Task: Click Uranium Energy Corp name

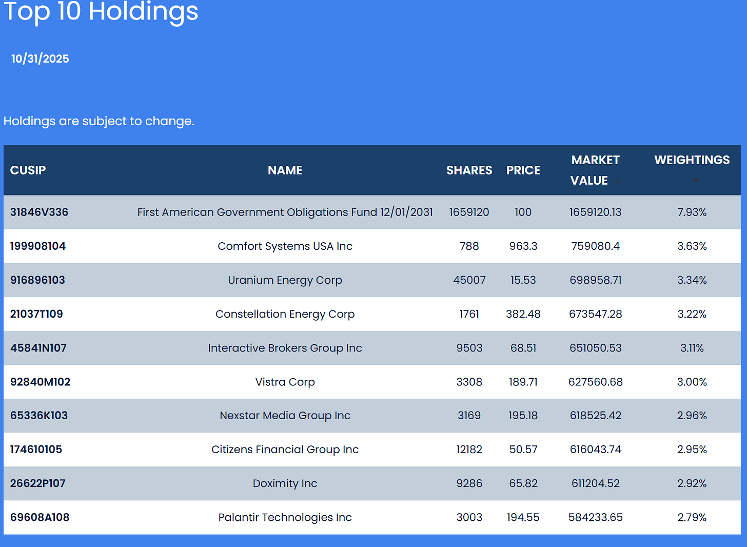Action: coord(285,280)
